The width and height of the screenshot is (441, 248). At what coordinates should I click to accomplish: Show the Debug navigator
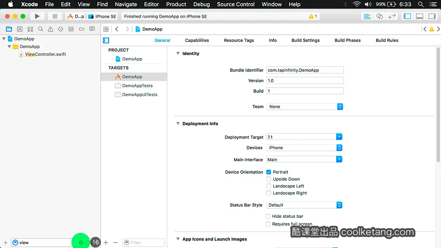pos(71,29)
